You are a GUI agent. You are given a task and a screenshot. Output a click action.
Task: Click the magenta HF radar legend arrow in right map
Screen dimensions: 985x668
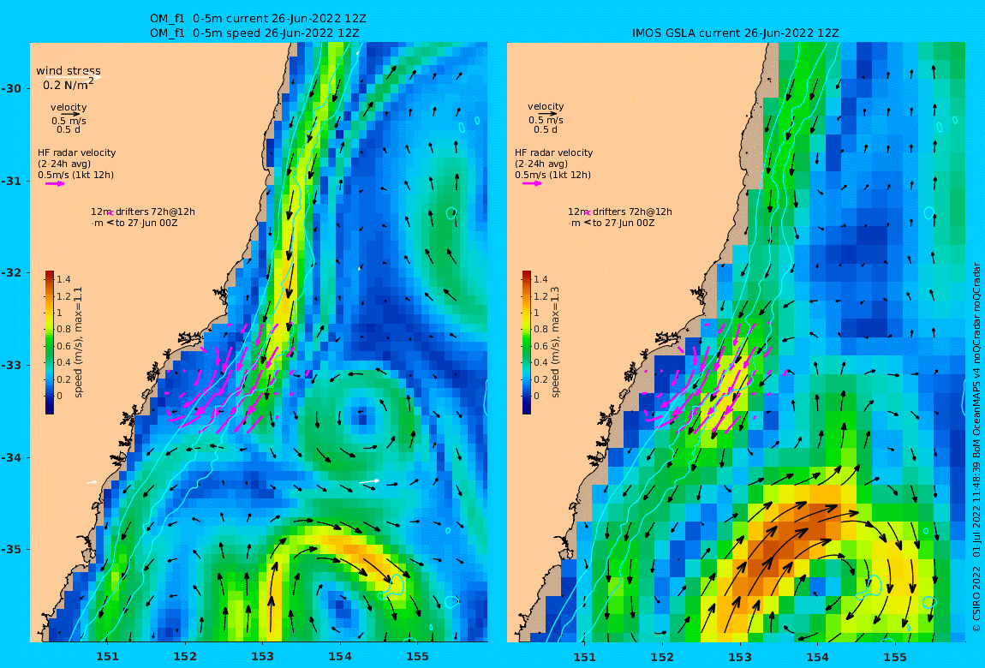pyautogui.click(x=532, y=183)
